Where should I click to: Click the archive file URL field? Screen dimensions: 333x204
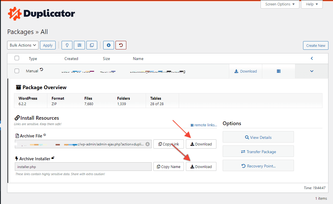(x=83, y=144)
